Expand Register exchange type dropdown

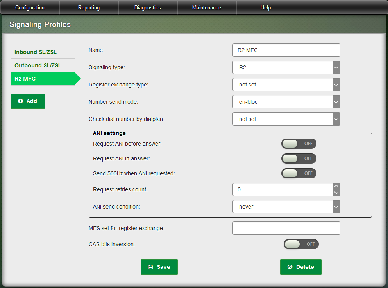pos(286,85)
